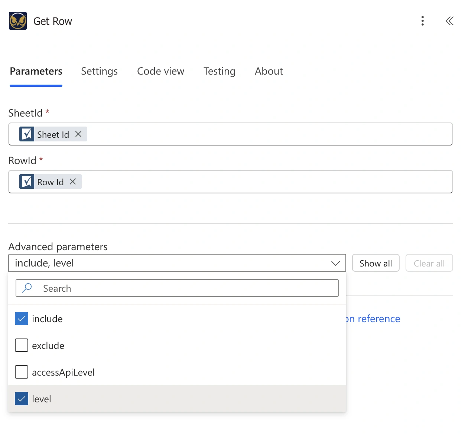The width and height of the screenshot is (462, 435).
Task: Click the owl connector icon beside Get Row
Action: pos(18,21)
